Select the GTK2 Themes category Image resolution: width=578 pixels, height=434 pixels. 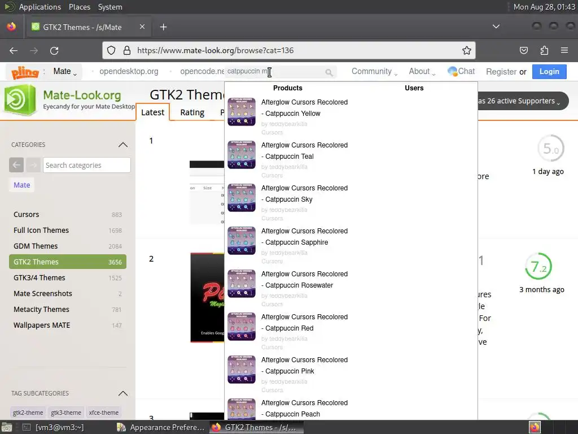(x=68, y=262)
